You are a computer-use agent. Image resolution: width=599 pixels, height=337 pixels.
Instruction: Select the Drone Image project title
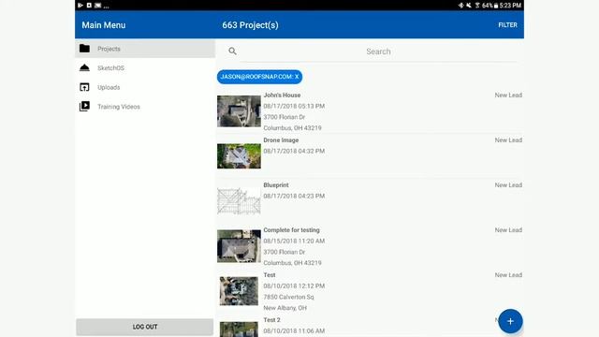click(281, 140)
